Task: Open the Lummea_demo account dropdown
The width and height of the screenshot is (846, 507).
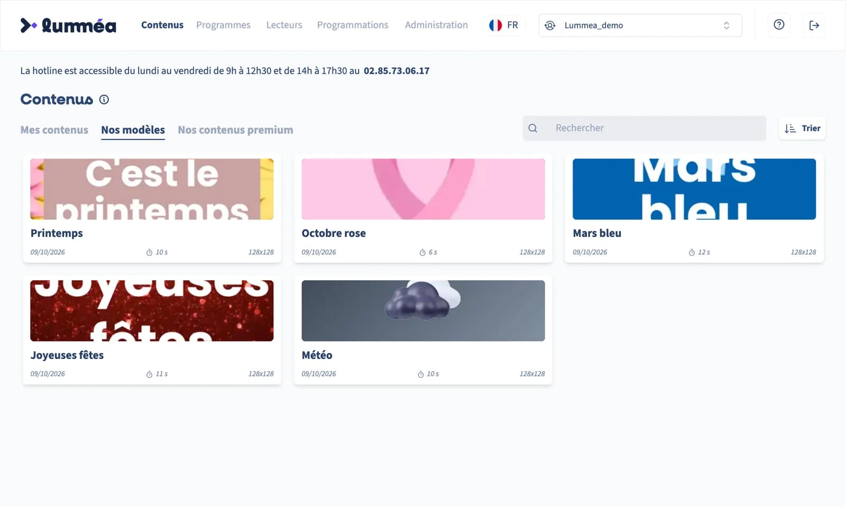Action: click(640, 25)
